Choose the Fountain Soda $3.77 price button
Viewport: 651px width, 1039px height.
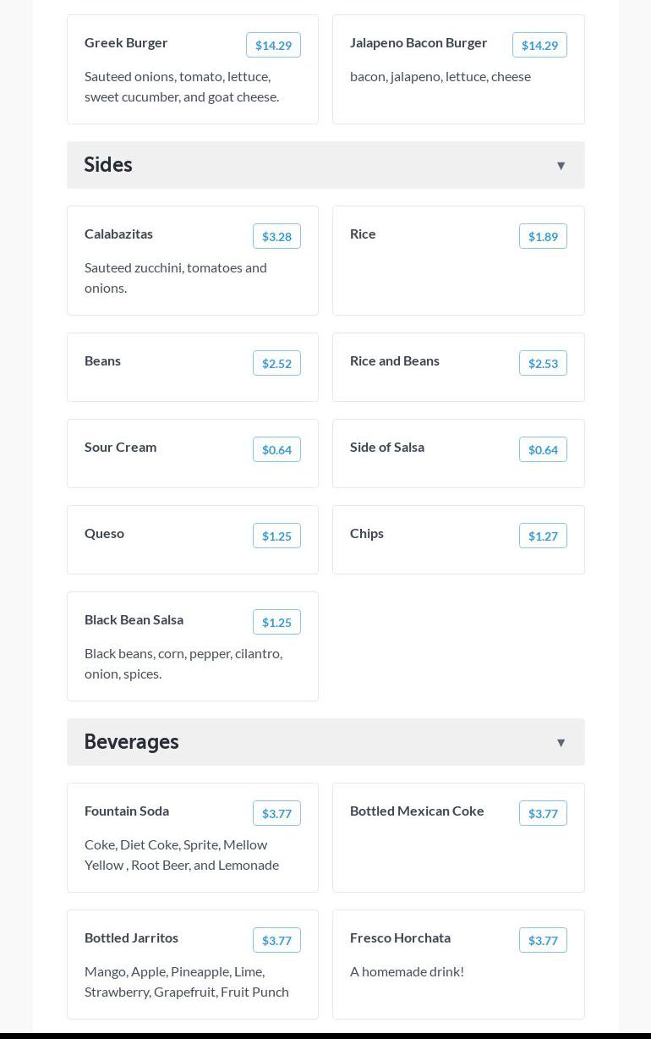pos(276,814)
